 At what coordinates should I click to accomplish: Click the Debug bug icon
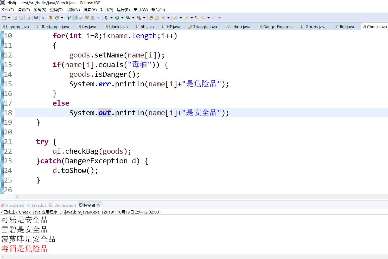[106, 18]
